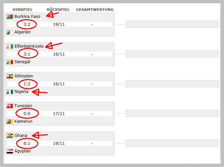
Task: Click the Ägypten flag icon
Action: coord(10,151)
